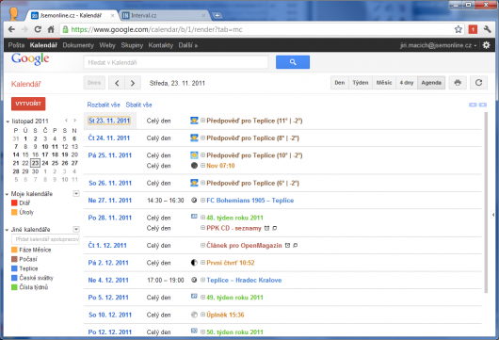Show previous month in mini calendar
Screen dimensions: 499x340
pyautogui.click(x=66, y=121)
